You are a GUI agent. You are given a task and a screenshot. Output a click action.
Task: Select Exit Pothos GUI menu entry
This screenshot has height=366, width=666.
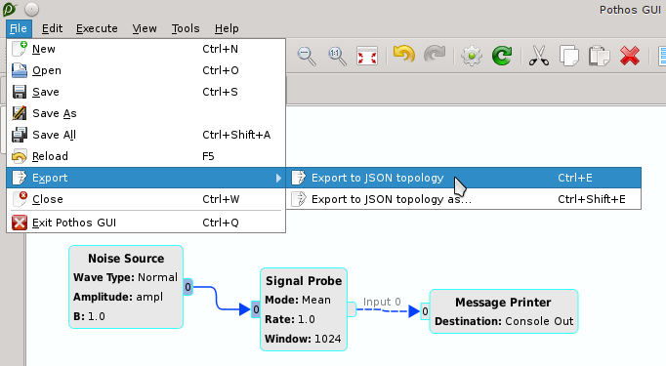pos(146,223)
